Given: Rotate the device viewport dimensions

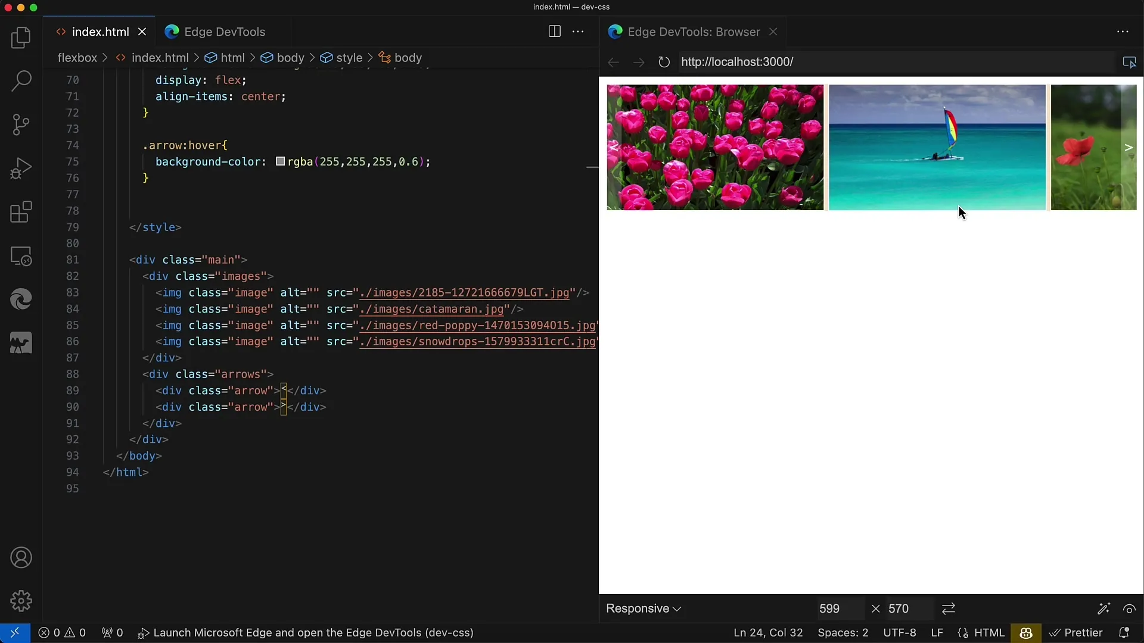Looking at the screenshot, I should click(949, 608).
